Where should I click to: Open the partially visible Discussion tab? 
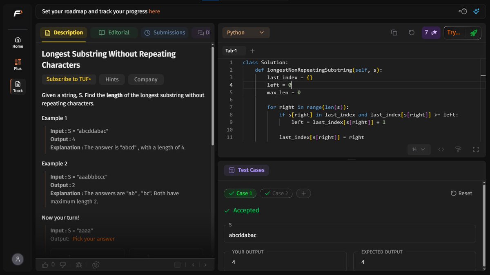202,33
